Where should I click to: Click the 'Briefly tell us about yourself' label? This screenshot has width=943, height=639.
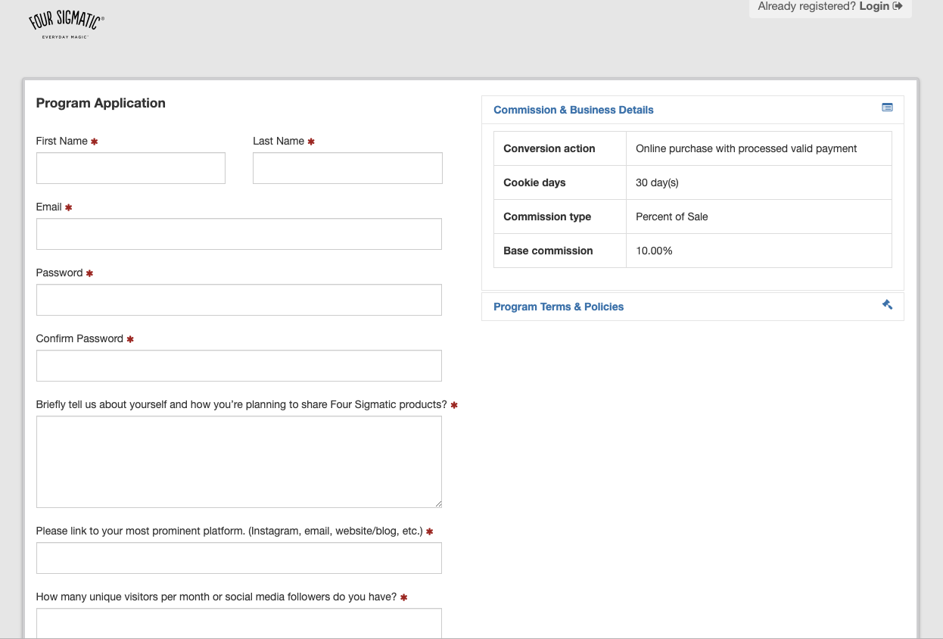[x=241, y=404]
